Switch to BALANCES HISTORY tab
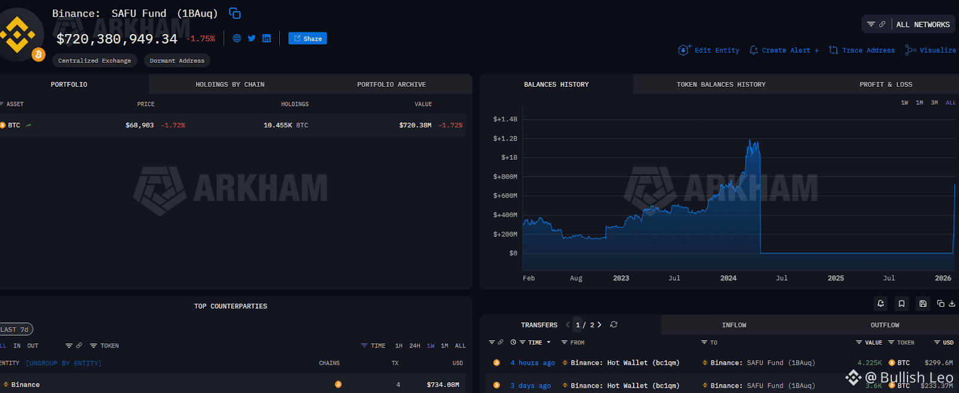Image resolution: width=959 pixels, height=393 pixels. [556, 84]
